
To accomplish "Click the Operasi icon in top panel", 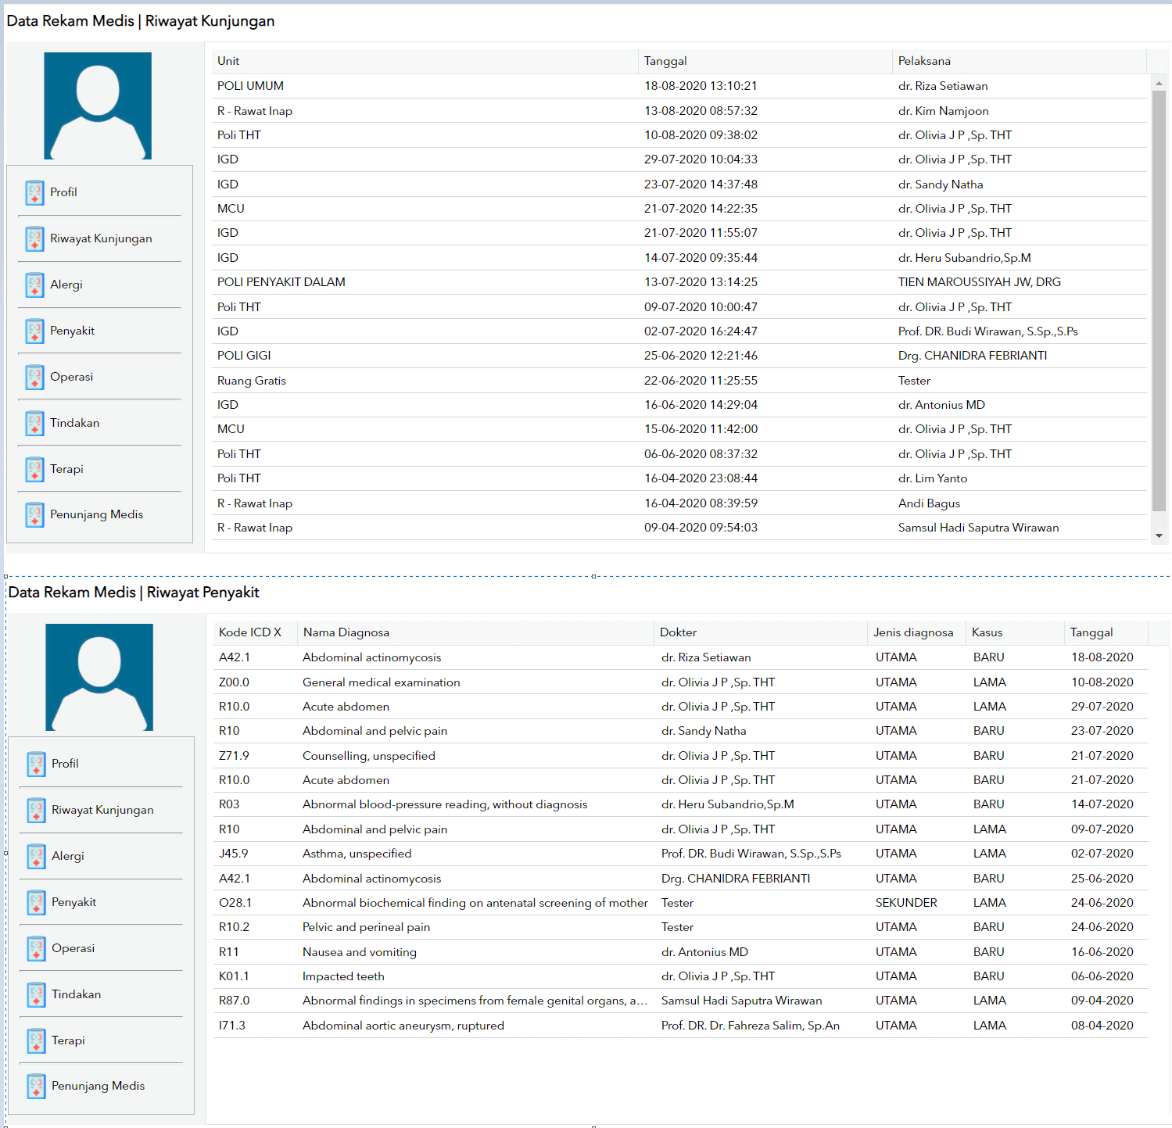I will (34, 377).
